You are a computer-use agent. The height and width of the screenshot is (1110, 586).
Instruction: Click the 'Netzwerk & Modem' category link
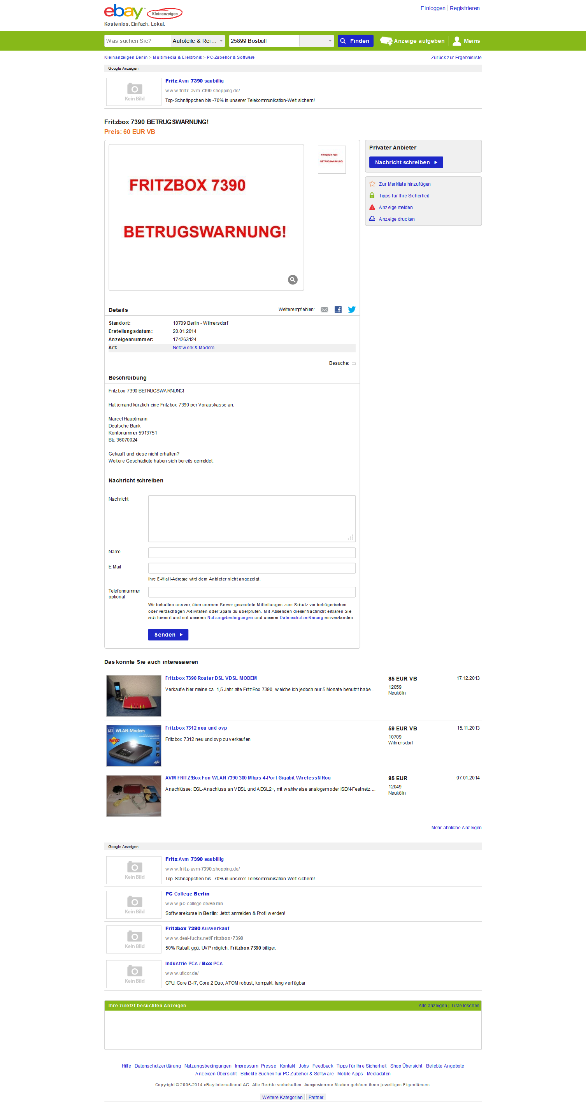[194, 348]
